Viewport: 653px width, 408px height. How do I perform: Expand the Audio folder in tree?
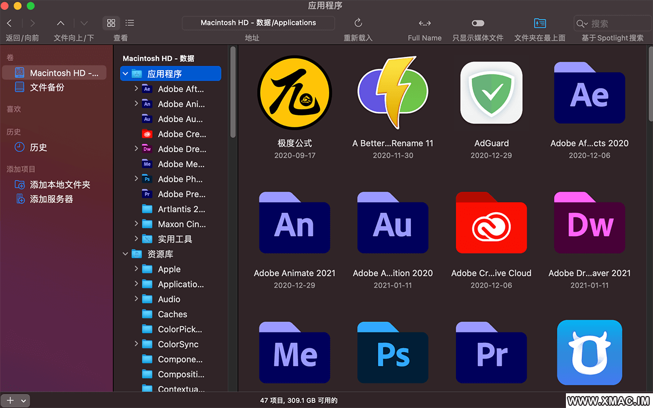pos(136,299)
